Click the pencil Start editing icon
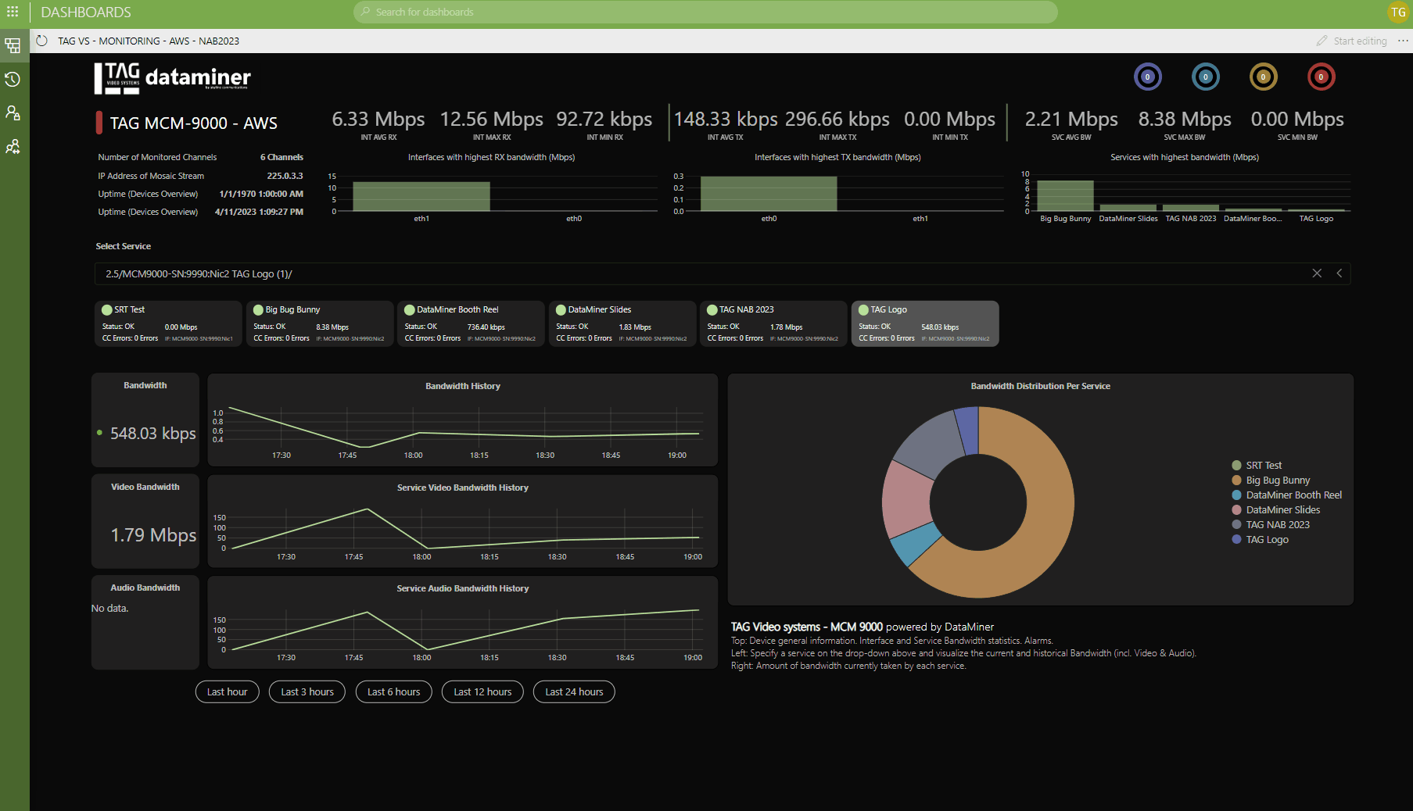This screenshot has height=811, width=1413. pos(1322,41)
